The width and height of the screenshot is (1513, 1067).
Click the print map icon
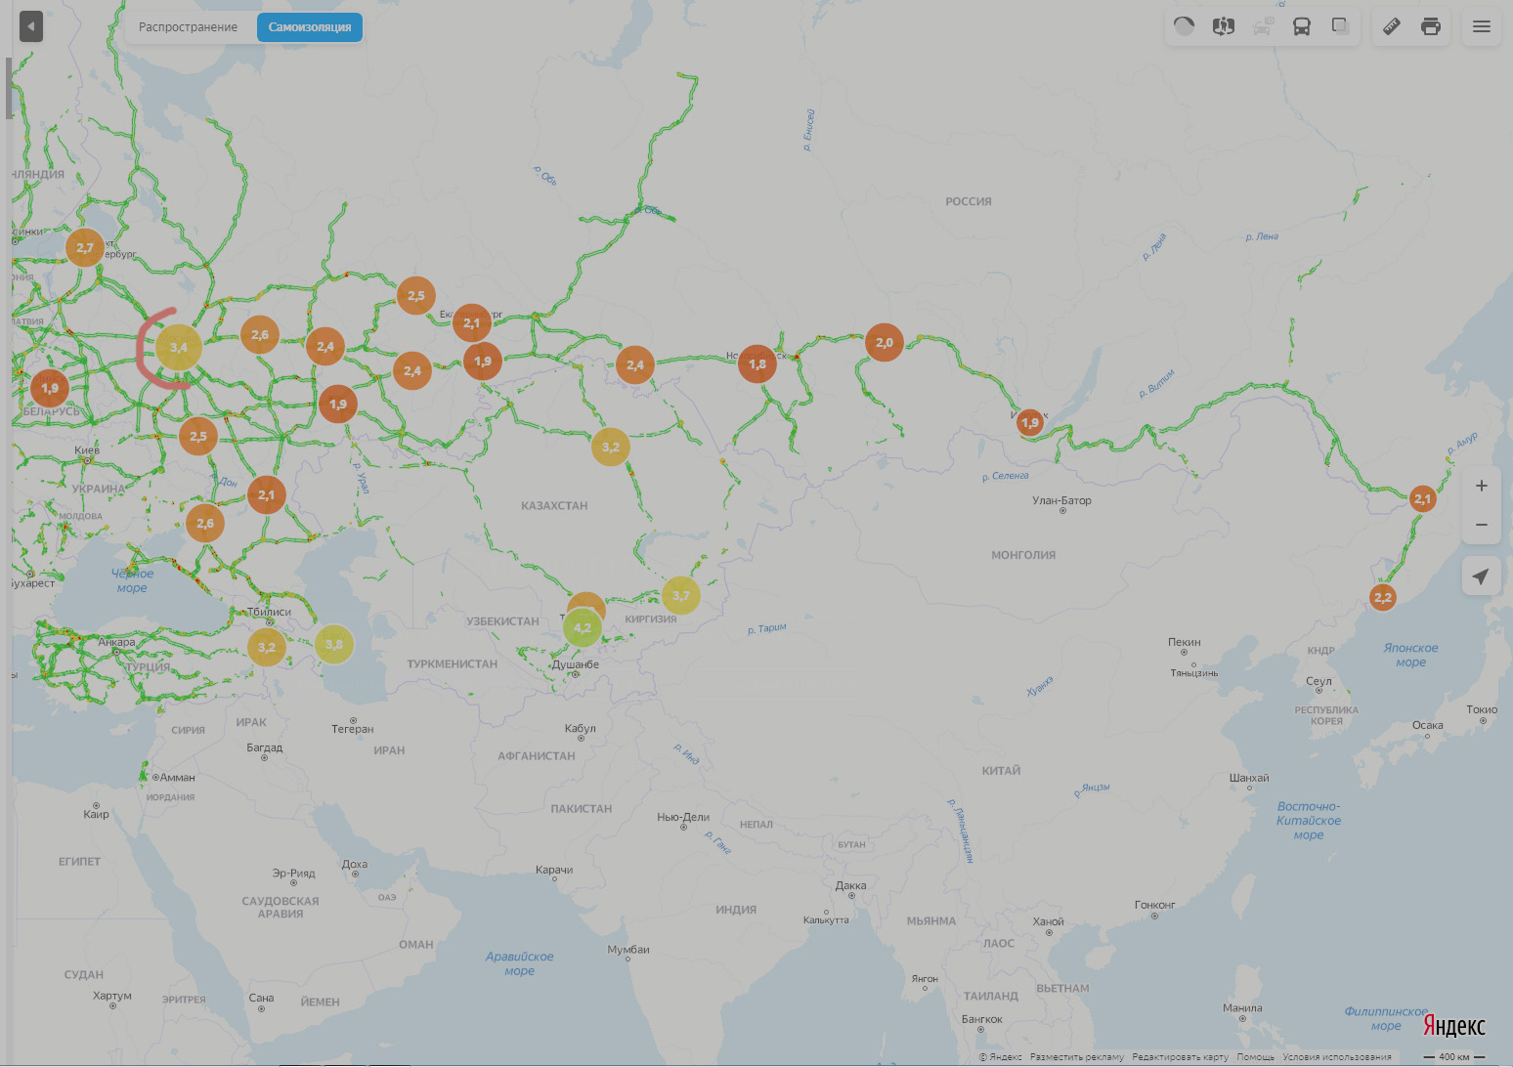click(1431, 26)
